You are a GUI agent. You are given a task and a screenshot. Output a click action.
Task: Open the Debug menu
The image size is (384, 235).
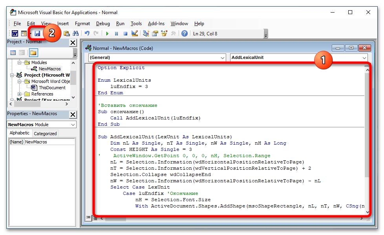point(103,24)
